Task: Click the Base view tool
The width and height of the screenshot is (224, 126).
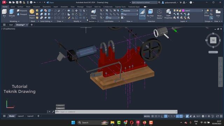Action: 218,13
